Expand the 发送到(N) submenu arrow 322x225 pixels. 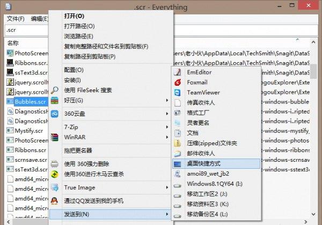point(167,214)
